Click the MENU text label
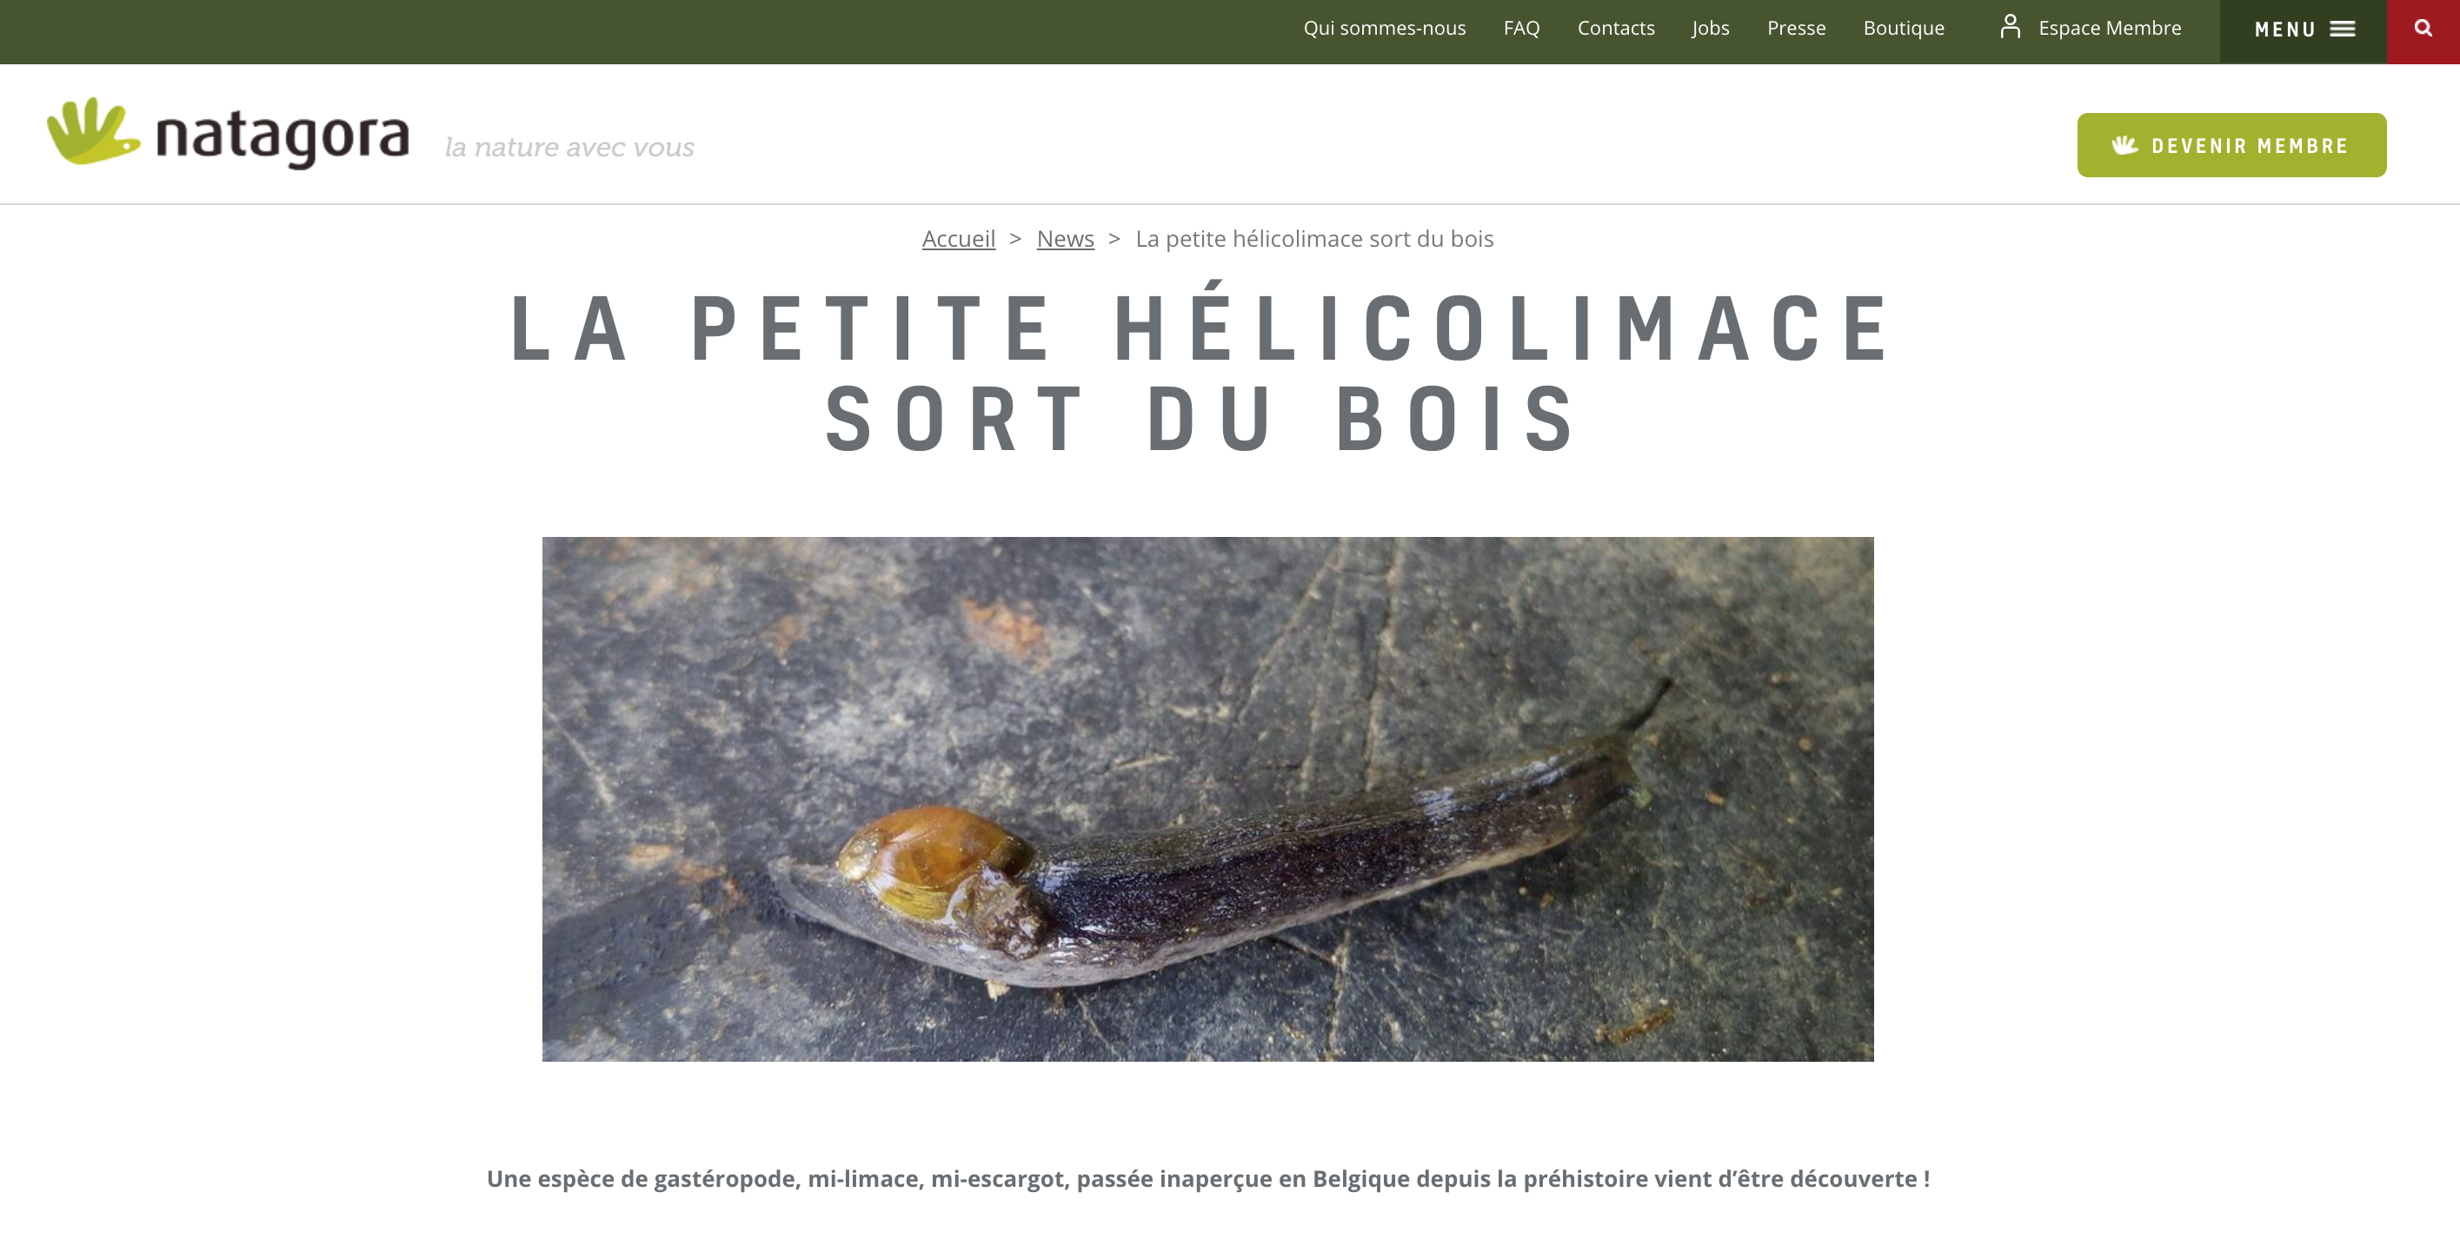This screenshot has height=1239, width=2460. pos(2284,30)
